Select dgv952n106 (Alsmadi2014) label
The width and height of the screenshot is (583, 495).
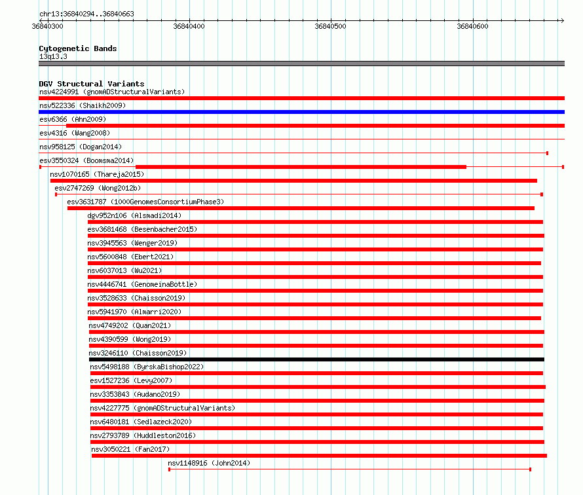(134, 215)
